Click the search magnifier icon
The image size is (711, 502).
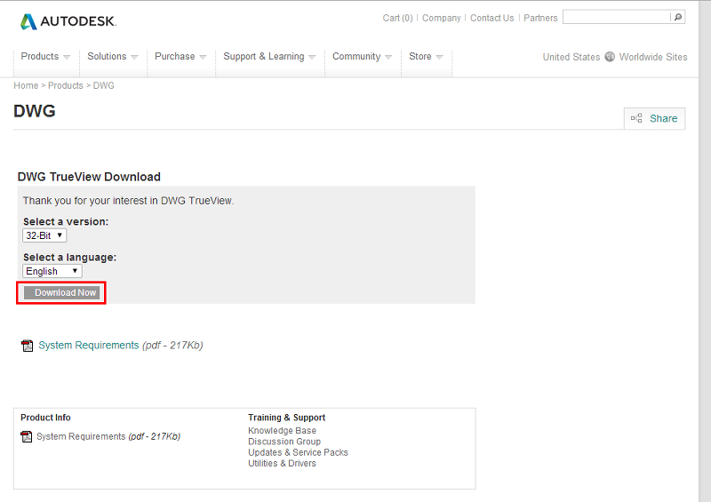(678, 17)
